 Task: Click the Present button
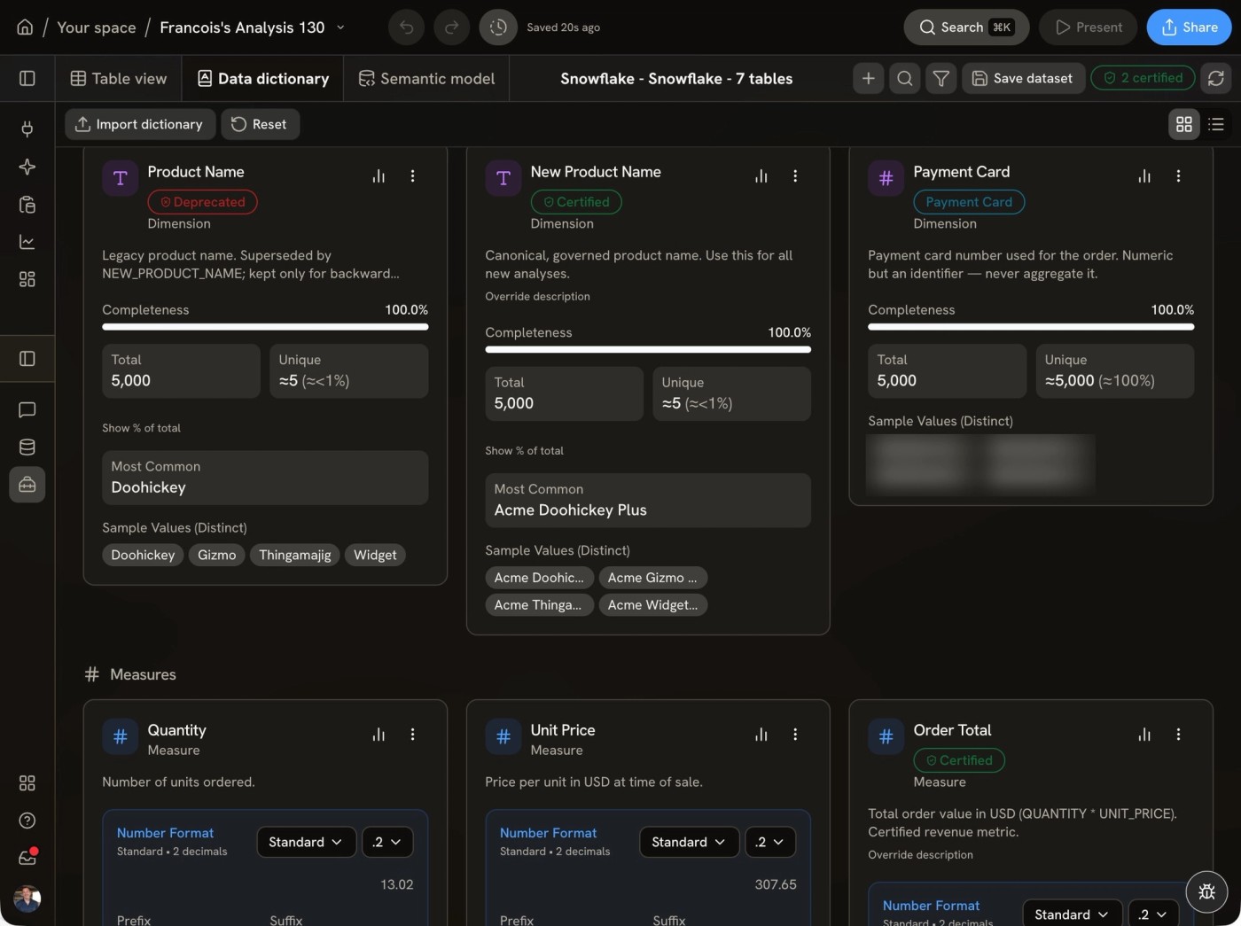pos(1089,27)
